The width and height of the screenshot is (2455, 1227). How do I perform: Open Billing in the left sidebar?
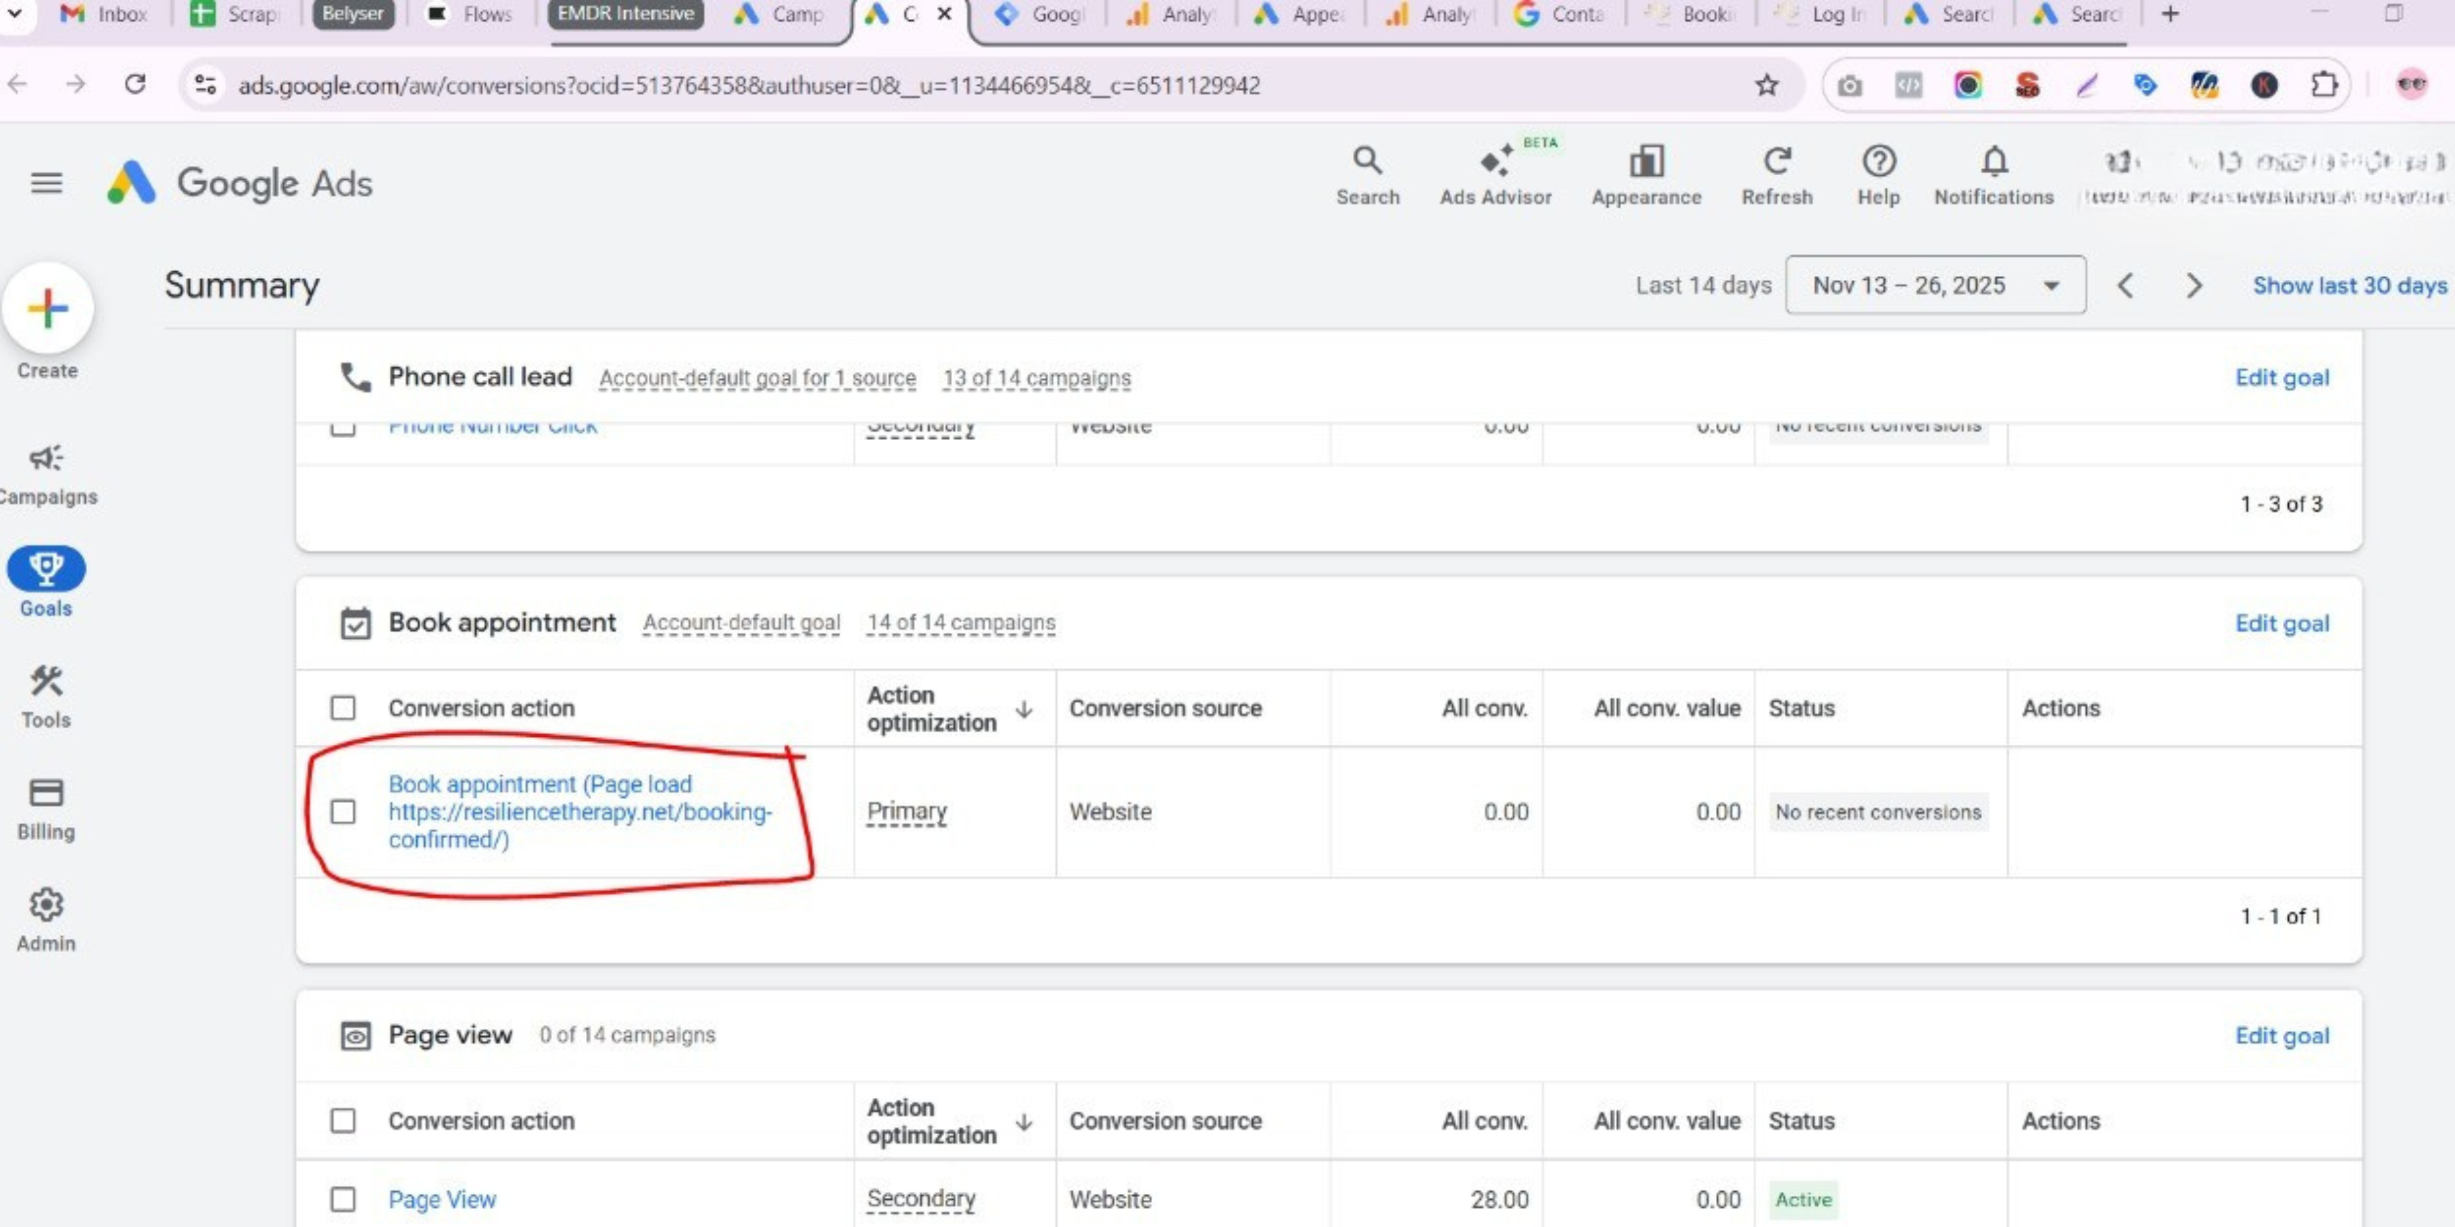45,808
